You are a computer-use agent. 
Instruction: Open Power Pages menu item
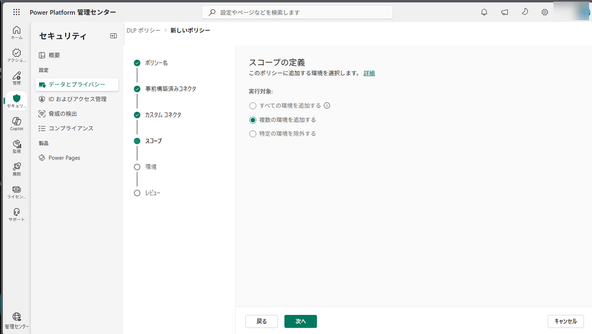tap(77, 158)
